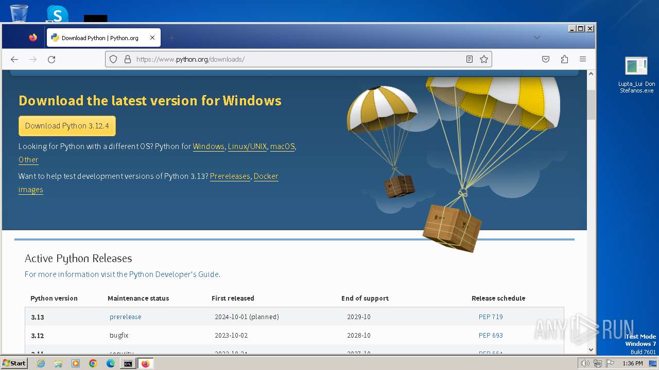Click the 2024-10-01 (planned) date cell
This screenshot has width=659, height=370.
click(x=247, y=317)
